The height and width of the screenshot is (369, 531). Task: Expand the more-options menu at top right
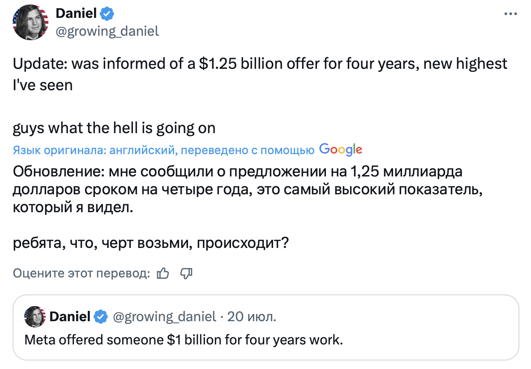coord(510,13)
